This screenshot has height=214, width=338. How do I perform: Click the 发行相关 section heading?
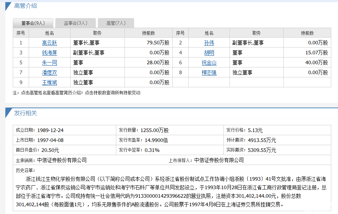point(26,113)
